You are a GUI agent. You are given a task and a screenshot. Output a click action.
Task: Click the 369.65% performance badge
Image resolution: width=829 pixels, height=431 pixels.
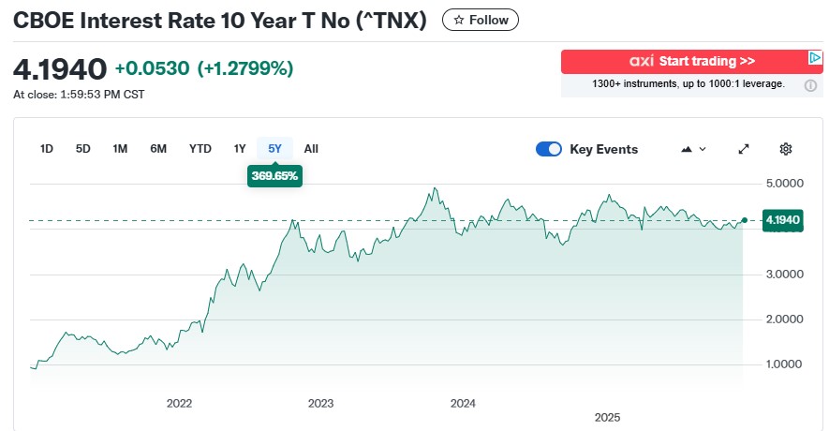(274, 175)
